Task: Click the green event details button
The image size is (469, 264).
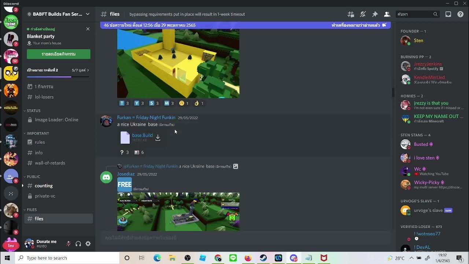Action: (59, 54)
